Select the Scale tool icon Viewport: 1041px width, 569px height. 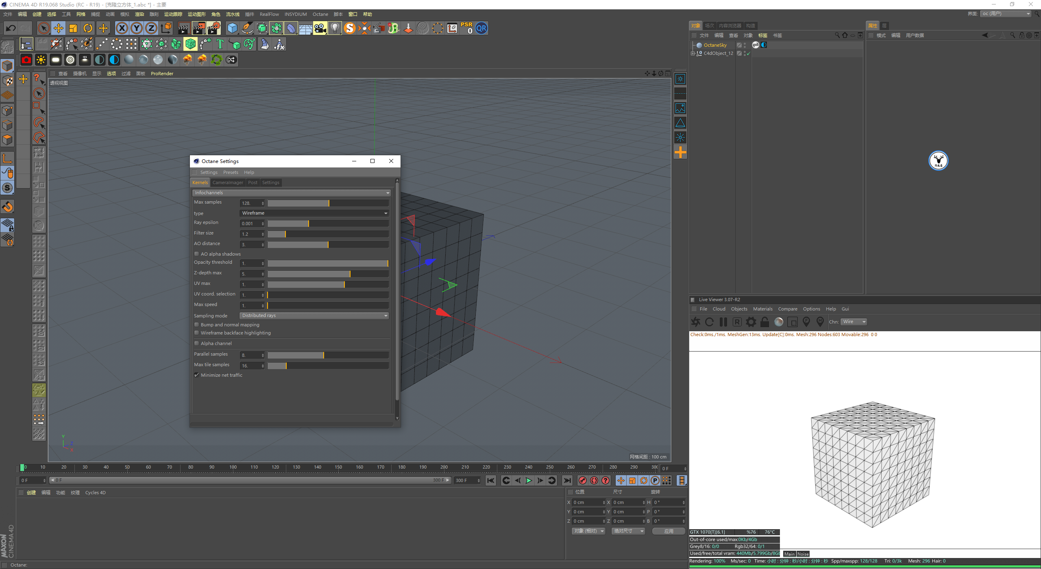point(73,28)
